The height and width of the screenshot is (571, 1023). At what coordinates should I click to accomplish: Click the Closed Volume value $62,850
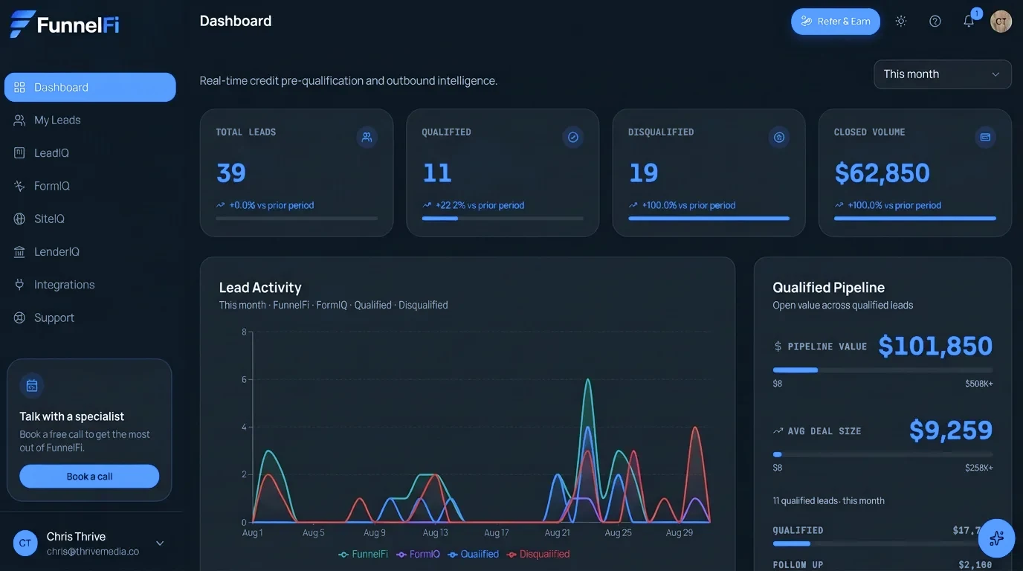coord(882,173)
